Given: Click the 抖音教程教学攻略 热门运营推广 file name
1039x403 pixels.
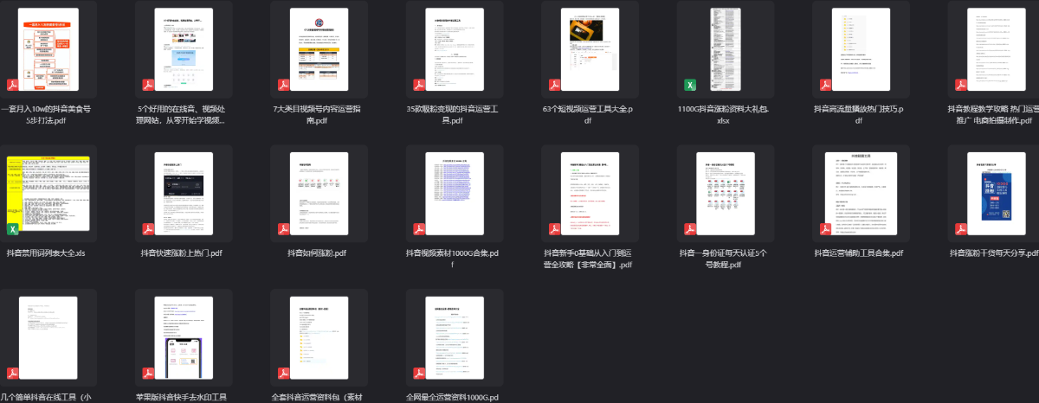Looking at the screenshot, I should click(x=994, y=115).
